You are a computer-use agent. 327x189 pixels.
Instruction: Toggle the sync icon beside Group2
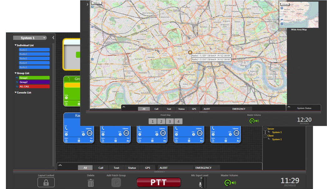pyautogui.click(x=17, y=82)
